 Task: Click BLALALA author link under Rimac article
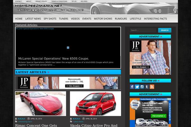tap(21, 119)
